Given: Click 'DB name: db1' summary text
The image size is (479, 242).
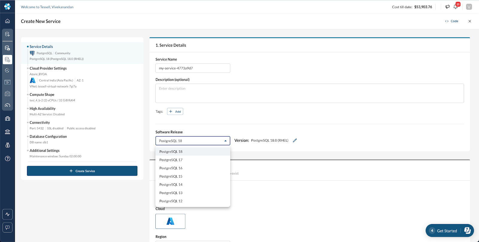Looking at the screenshot, I should pos(39,142).
